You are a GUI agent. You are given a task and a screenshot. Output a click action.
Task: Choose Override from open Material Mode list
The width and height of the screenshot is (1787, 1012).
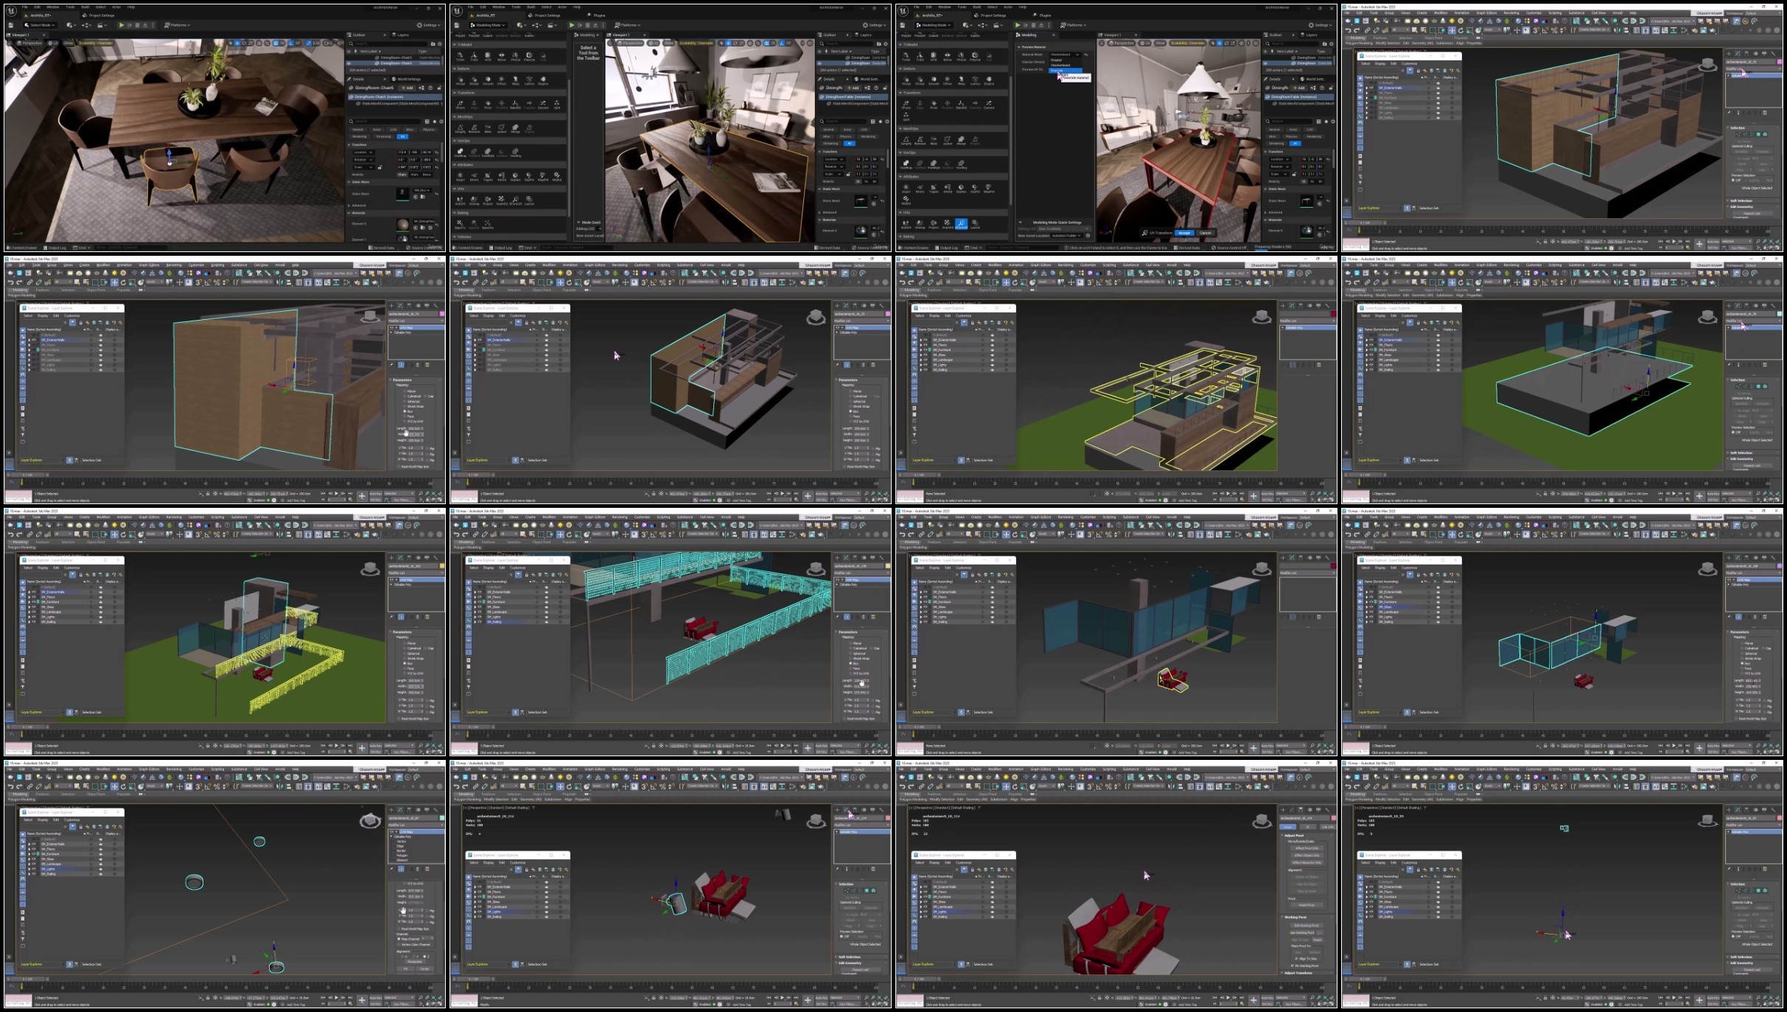(x=1064, y=71)
